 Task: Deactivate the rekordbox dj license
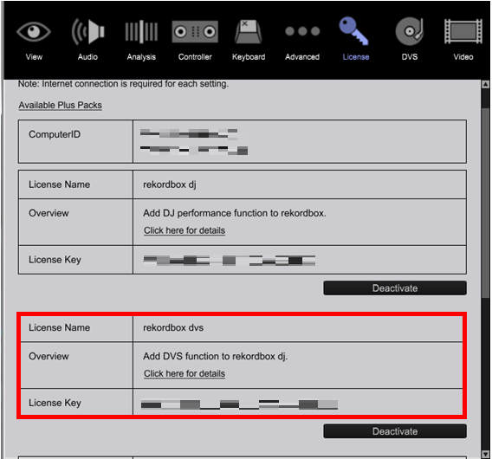point(395,288)
